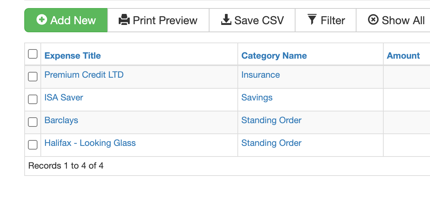Sort by the Amount column header
The height and width of the screenshot is (206, 430).
[403, 56]
